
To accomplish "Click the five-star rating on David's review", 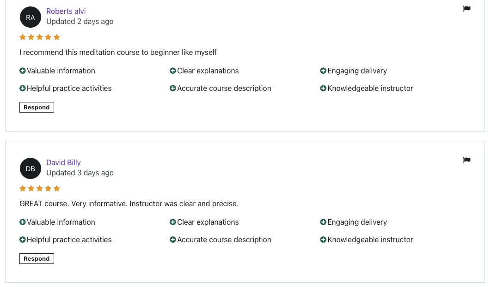I will click(40, 189).
